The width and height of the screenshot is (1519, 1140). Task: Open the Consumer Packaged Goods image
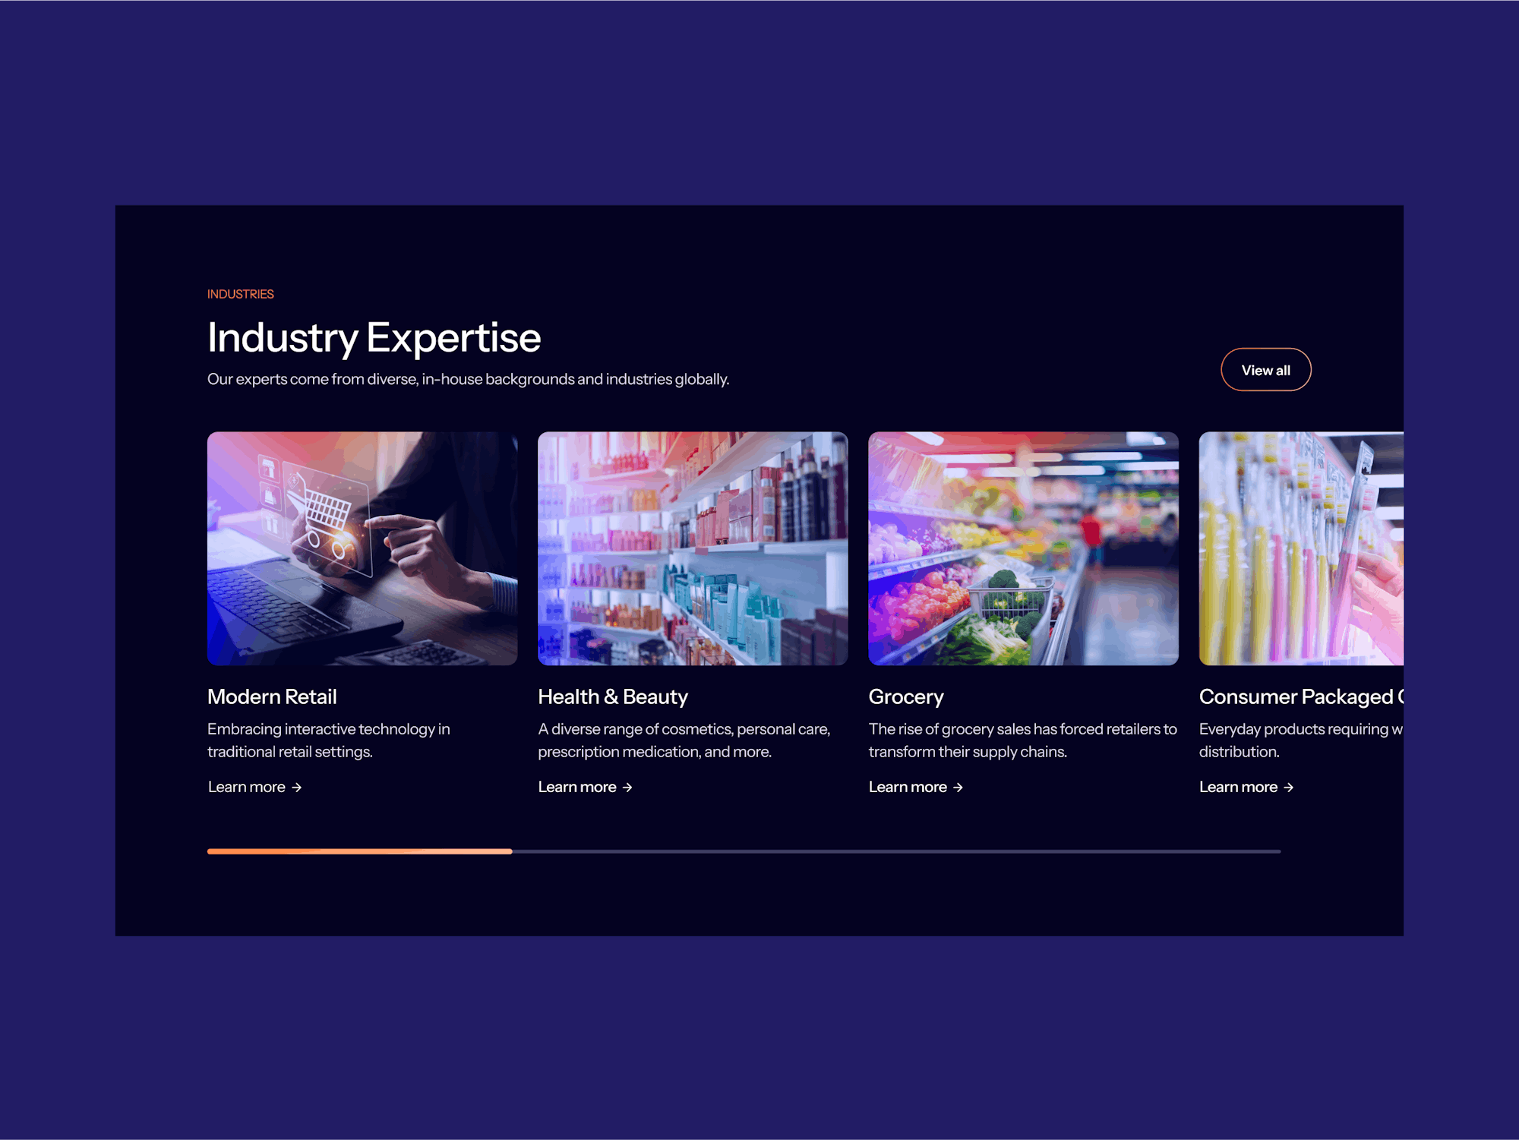coord(1301,548)
